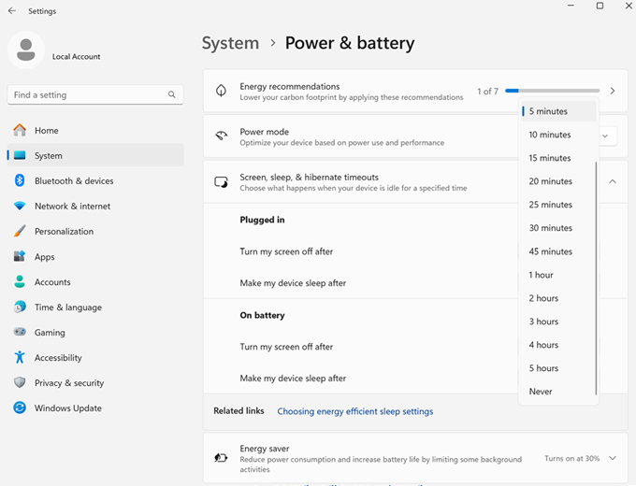Viewport: 636px width, 486px height.
Task: Click the Accounts person icon
Action: click(x=20, y=281)
